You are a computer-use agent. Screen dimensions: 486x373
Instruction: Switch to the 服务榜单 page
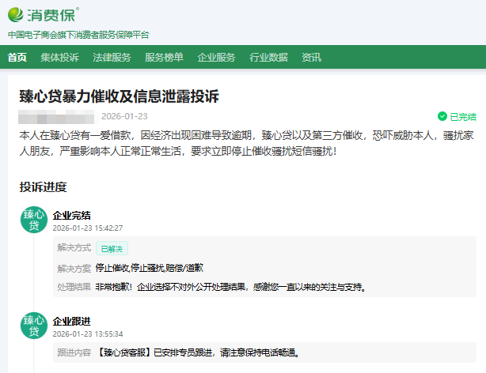164,57
